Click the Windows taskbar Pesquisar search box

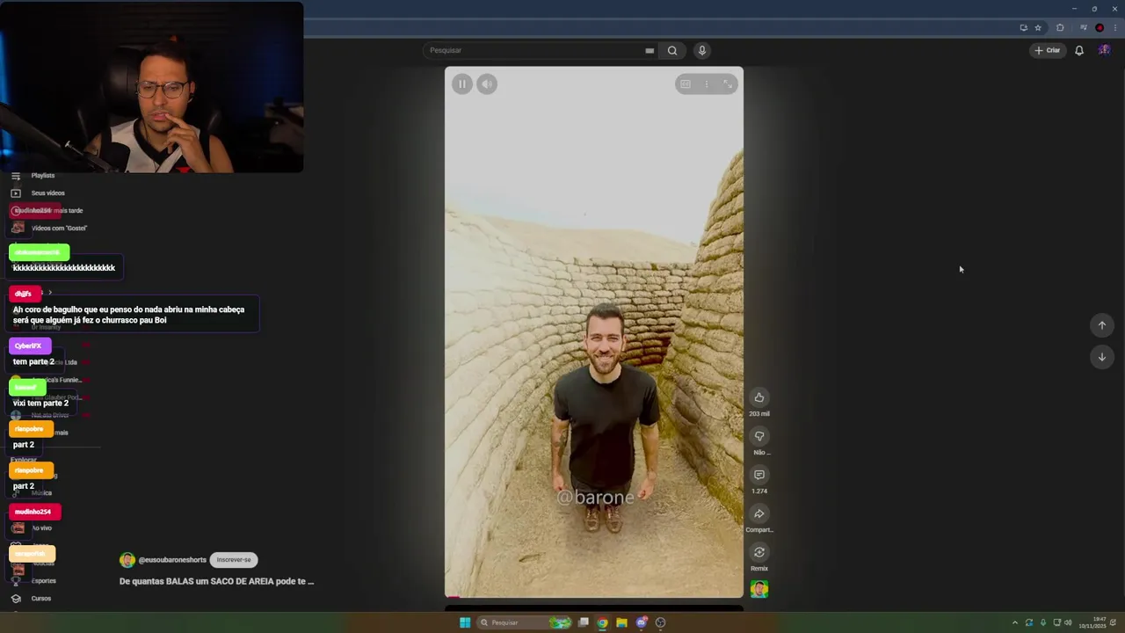525,622
